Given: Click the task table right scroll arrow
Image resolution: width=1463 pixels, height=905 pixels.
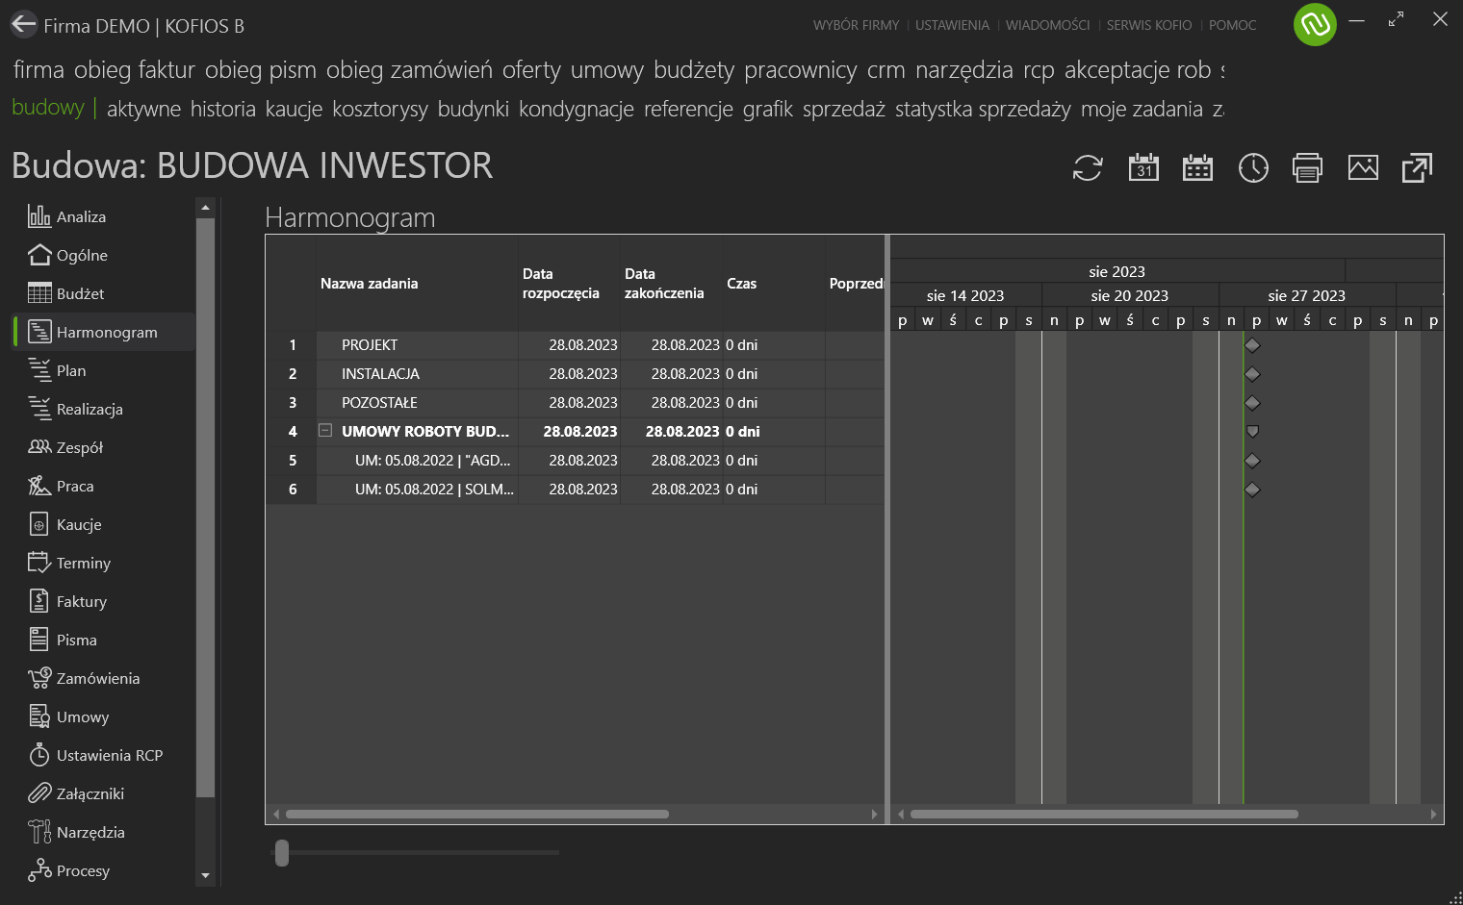Looking at the screenshot, I should click(874, 814).
